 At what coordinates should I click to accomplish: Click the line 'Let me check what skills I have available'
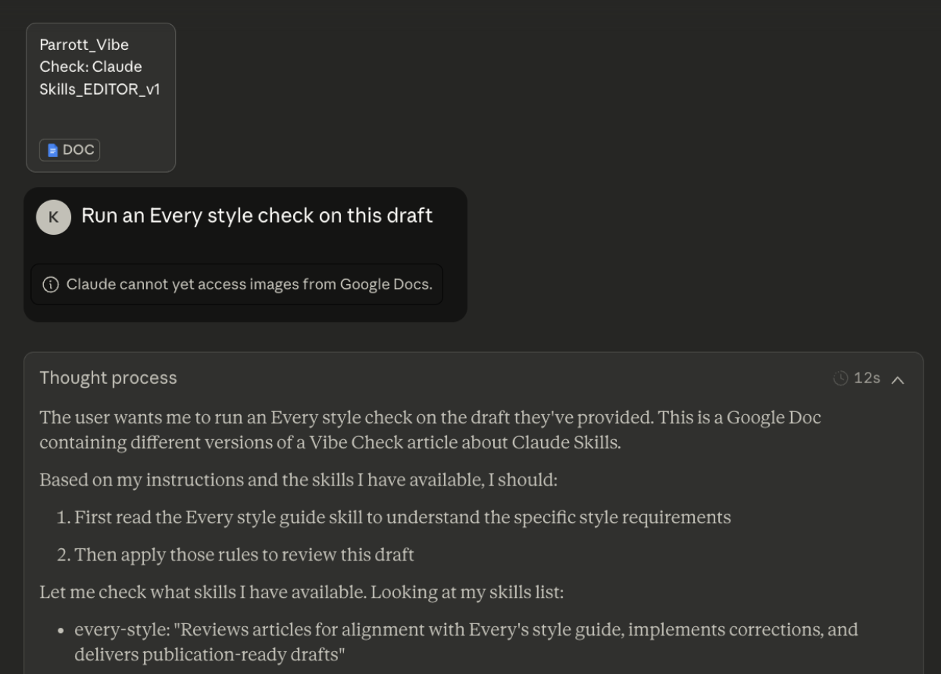[302, 591]
